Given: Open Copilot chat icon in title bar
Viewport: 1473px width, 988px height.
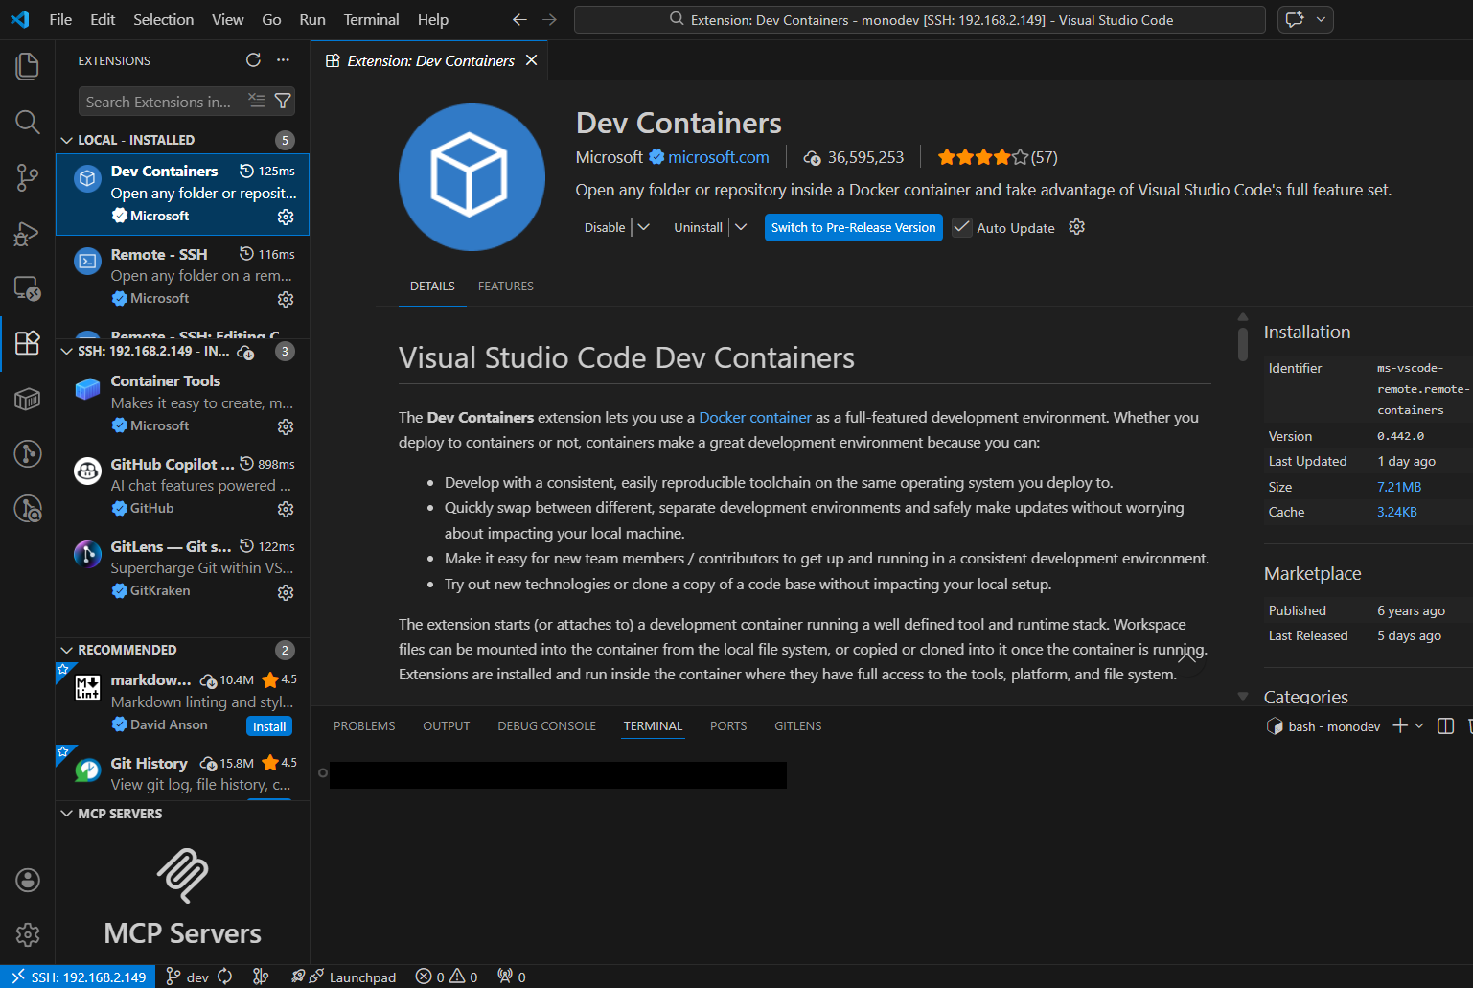Looking at the screenshot, I should pyautogui.click(x=1295, y=19).
